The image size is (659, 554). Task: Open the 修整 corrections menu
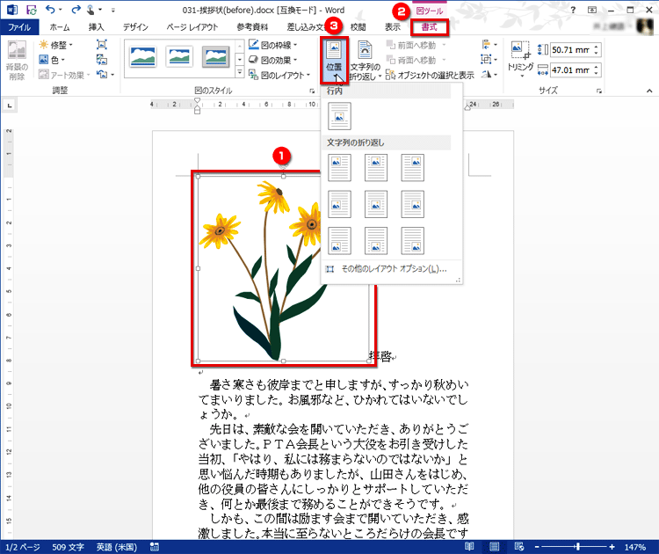56,45
